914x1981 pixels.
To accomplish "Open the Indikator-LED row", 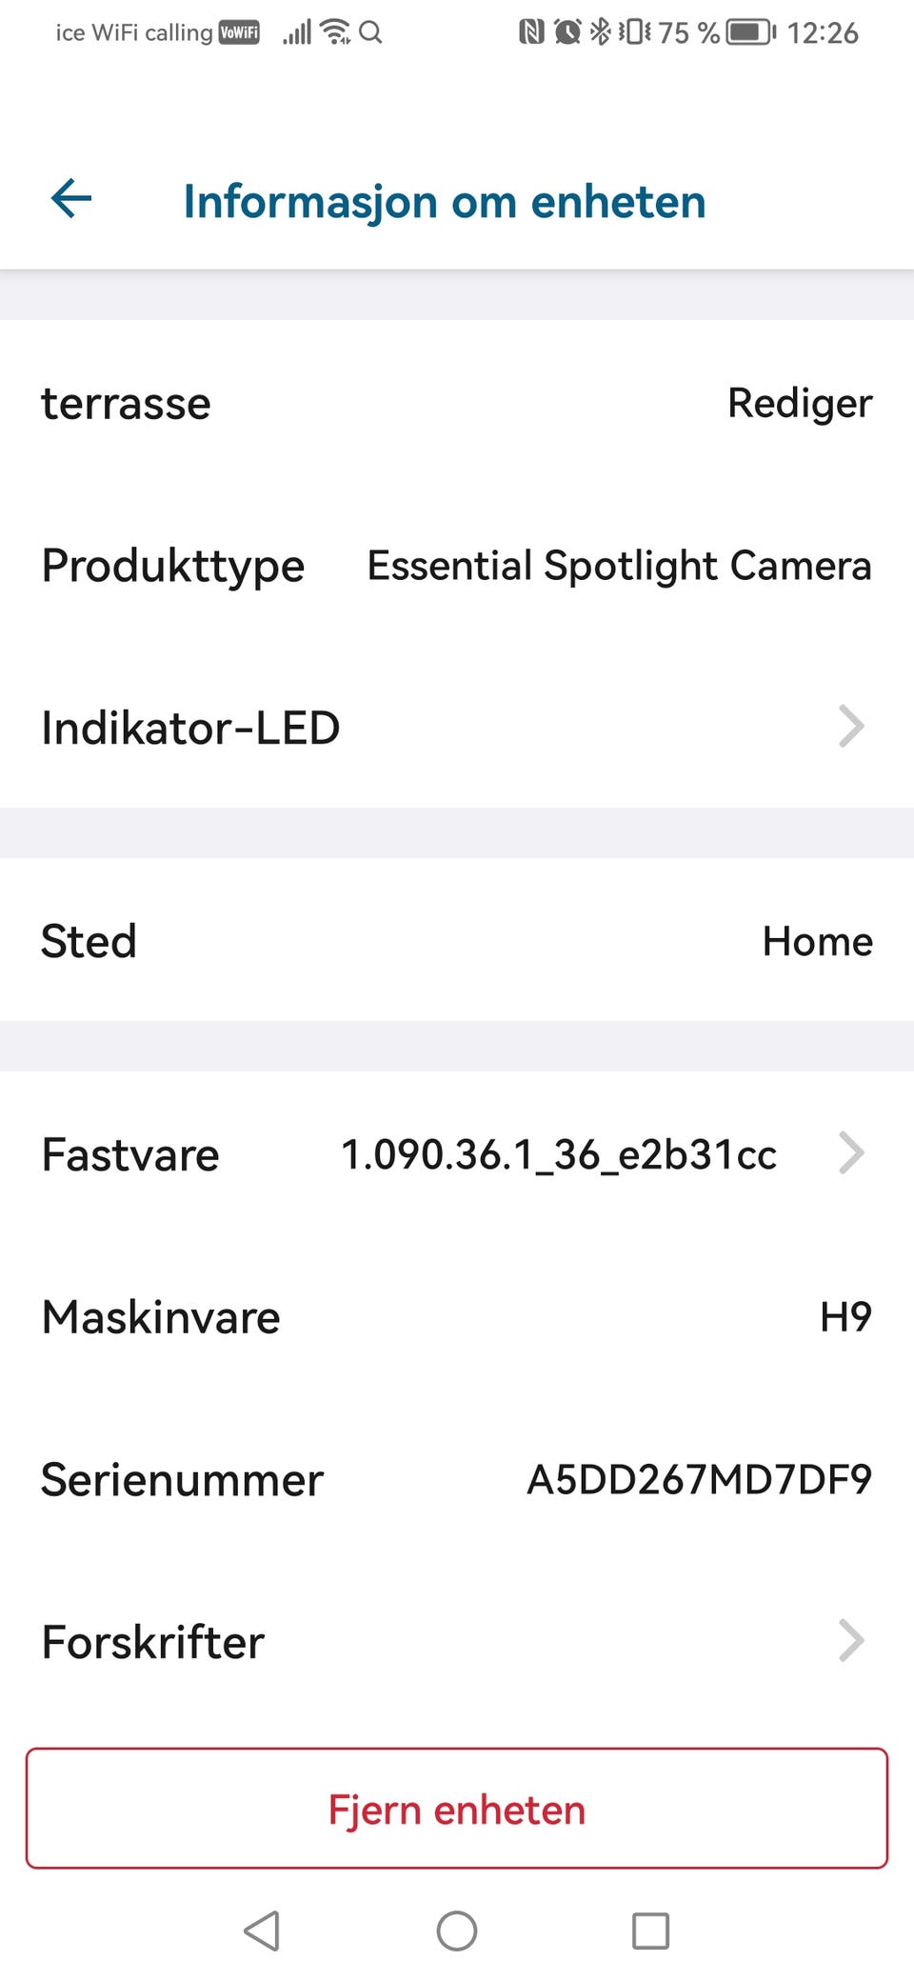I will click(457, 727).
